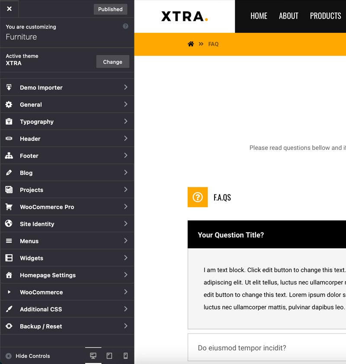Viewport: 346px width, 364px height.
Task: Expand the Footer section arrow
Action: [125, 155]
